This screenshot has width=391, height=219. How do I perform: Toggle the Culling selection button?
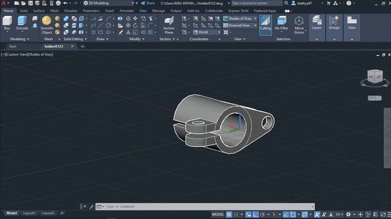[x=265, y=25]
